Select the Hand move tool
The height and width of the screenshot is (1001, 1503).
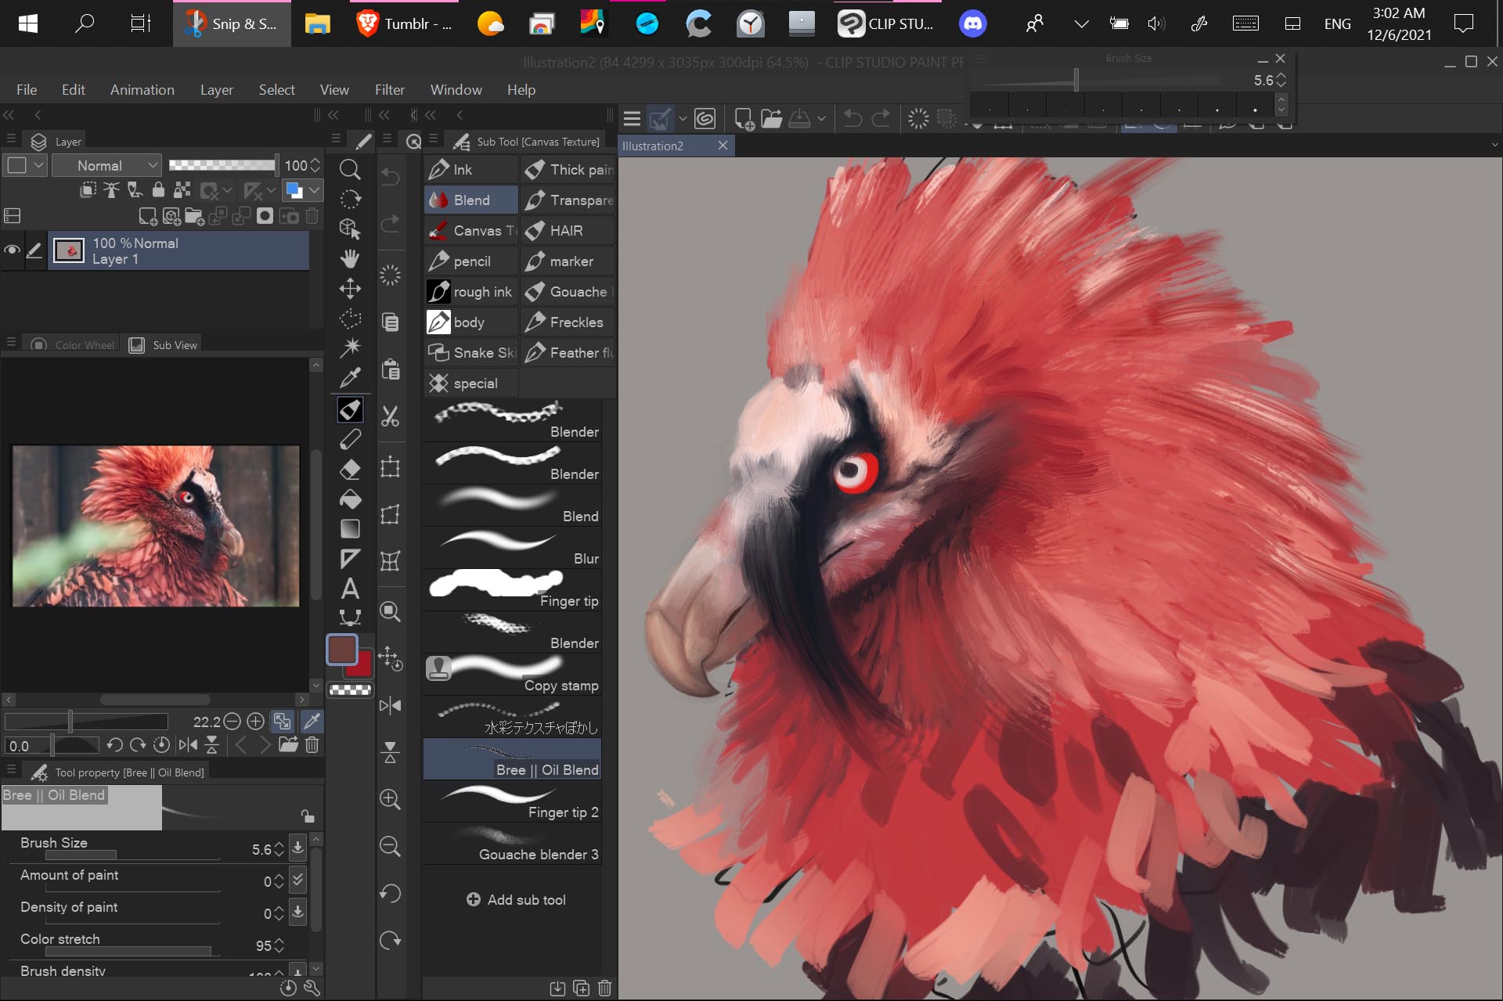(x=350, y=258)
